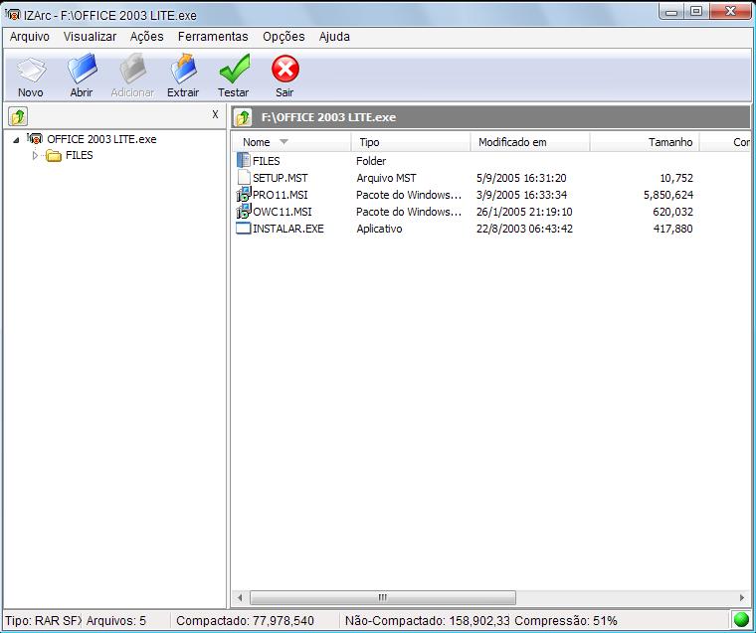Expand the FILES tree folder

pos(35,156)
